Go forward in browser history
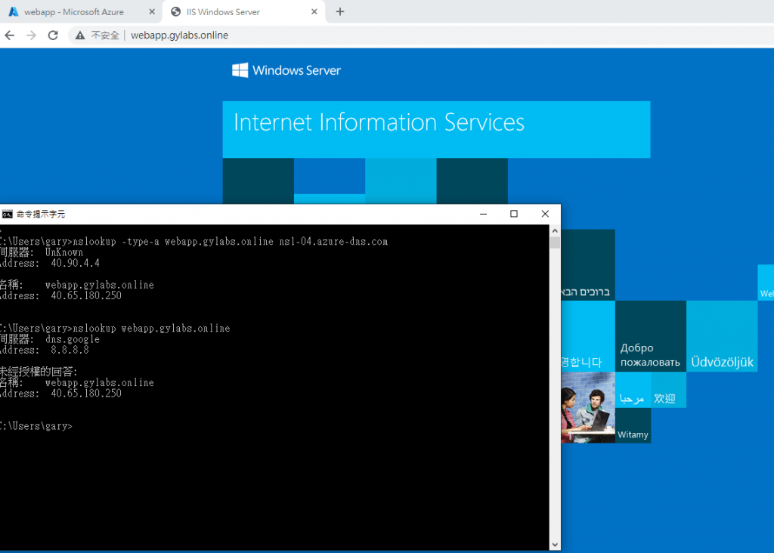This screenshot has width=774, height=553. [31, 35]
